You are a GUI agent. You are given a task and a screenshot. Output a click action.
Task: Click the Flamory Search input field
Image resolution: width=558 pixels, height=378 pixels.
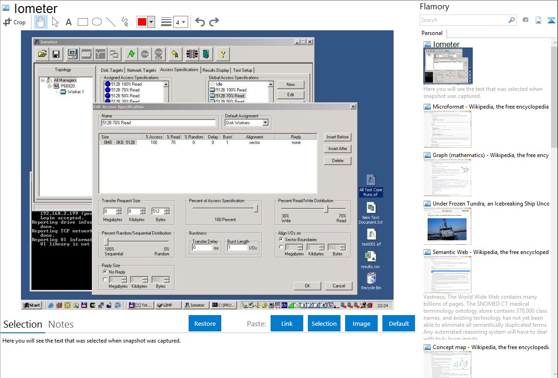464,20
